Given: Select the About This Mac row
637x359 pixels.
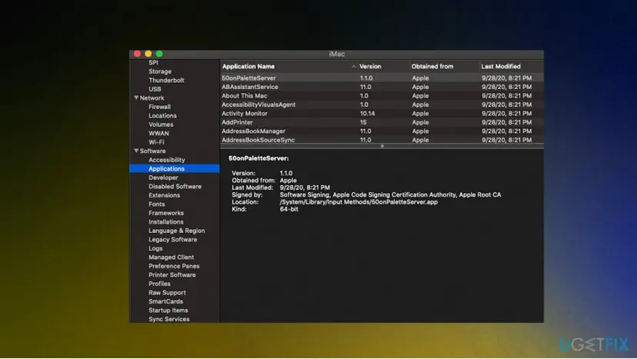Looking at the screenshot, I should [x=382, y=96].
